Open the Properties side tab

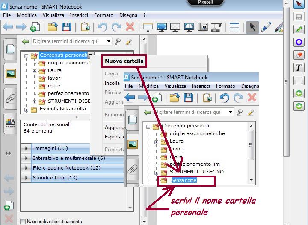pyautogui.click(x=11, y=122)
